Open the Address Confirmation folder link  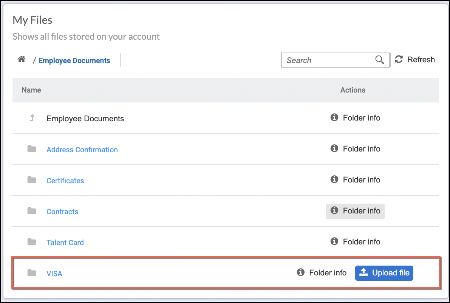click(82, 150)
